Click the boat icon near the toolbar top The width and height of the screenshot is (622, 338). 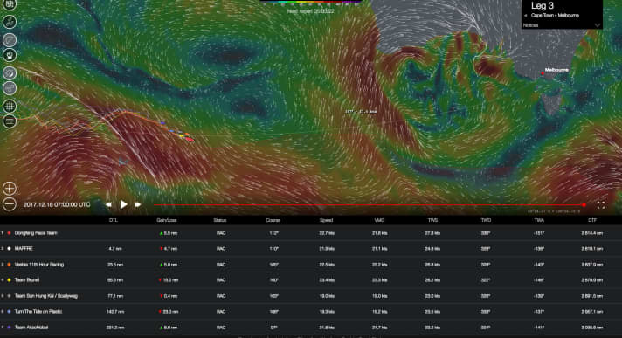[x=10, y=22]
